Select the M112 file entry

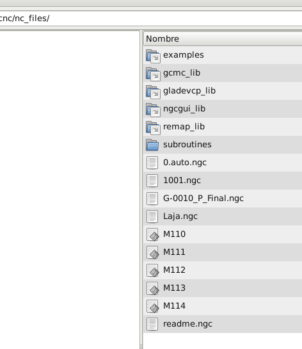pos(223,270)
